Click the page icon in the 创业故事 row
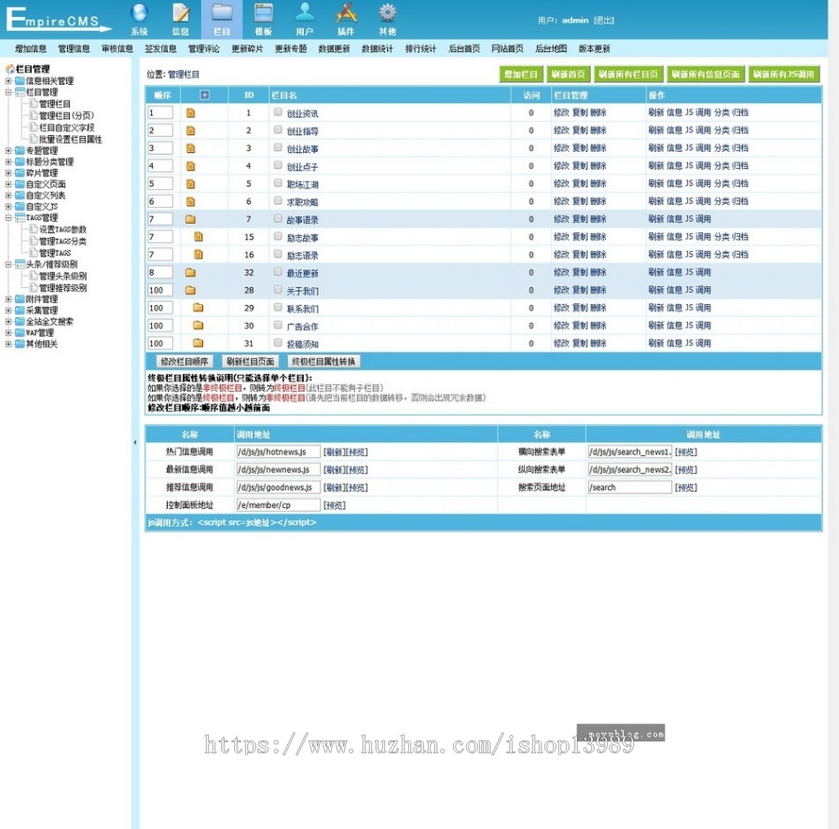 tap(190, 148)
